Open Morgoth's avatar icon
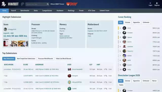The height and width of the screenshot is (92, 162). coord(69,76)
